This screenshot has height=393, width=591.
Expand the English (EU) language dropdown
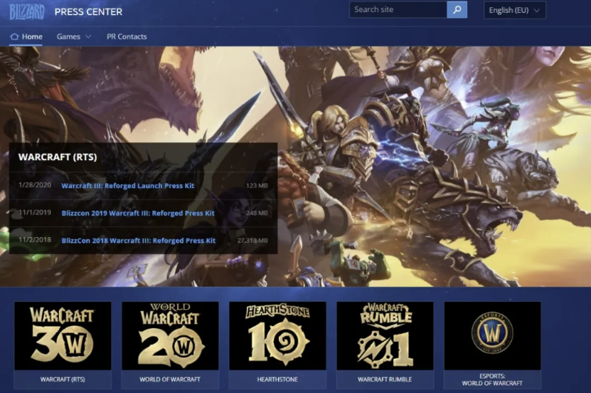pos(515,10)
